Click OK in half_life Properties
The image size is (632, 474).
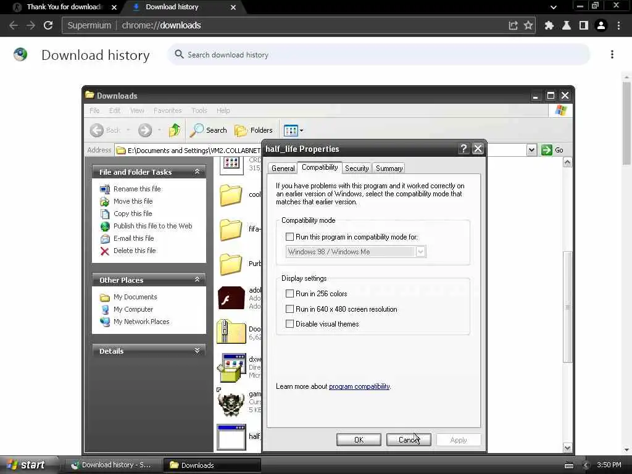point(359,439)
